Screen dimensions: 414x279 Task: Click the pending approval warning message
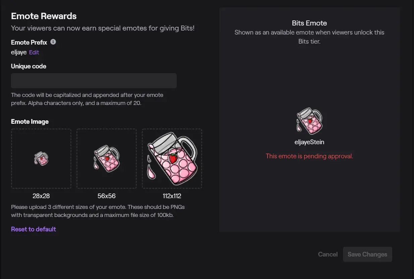click(309, 156)
